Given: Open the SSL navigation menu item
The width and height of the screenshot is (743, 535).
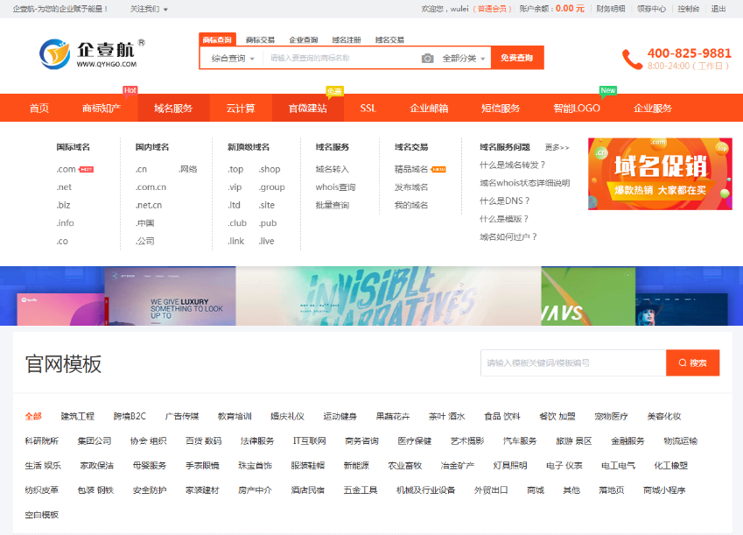Looking at the screenshot, I should click(x=368, y=109).
